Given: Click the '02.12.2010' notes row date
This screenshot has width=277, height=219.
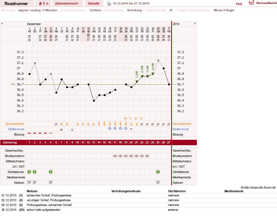Looking at the screenshot, I should [9, 200].
